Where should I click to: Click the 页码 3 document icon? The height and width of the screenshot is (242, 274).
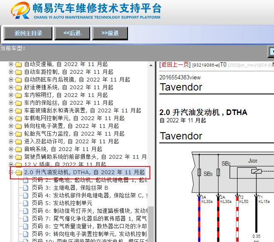(26, 188)
